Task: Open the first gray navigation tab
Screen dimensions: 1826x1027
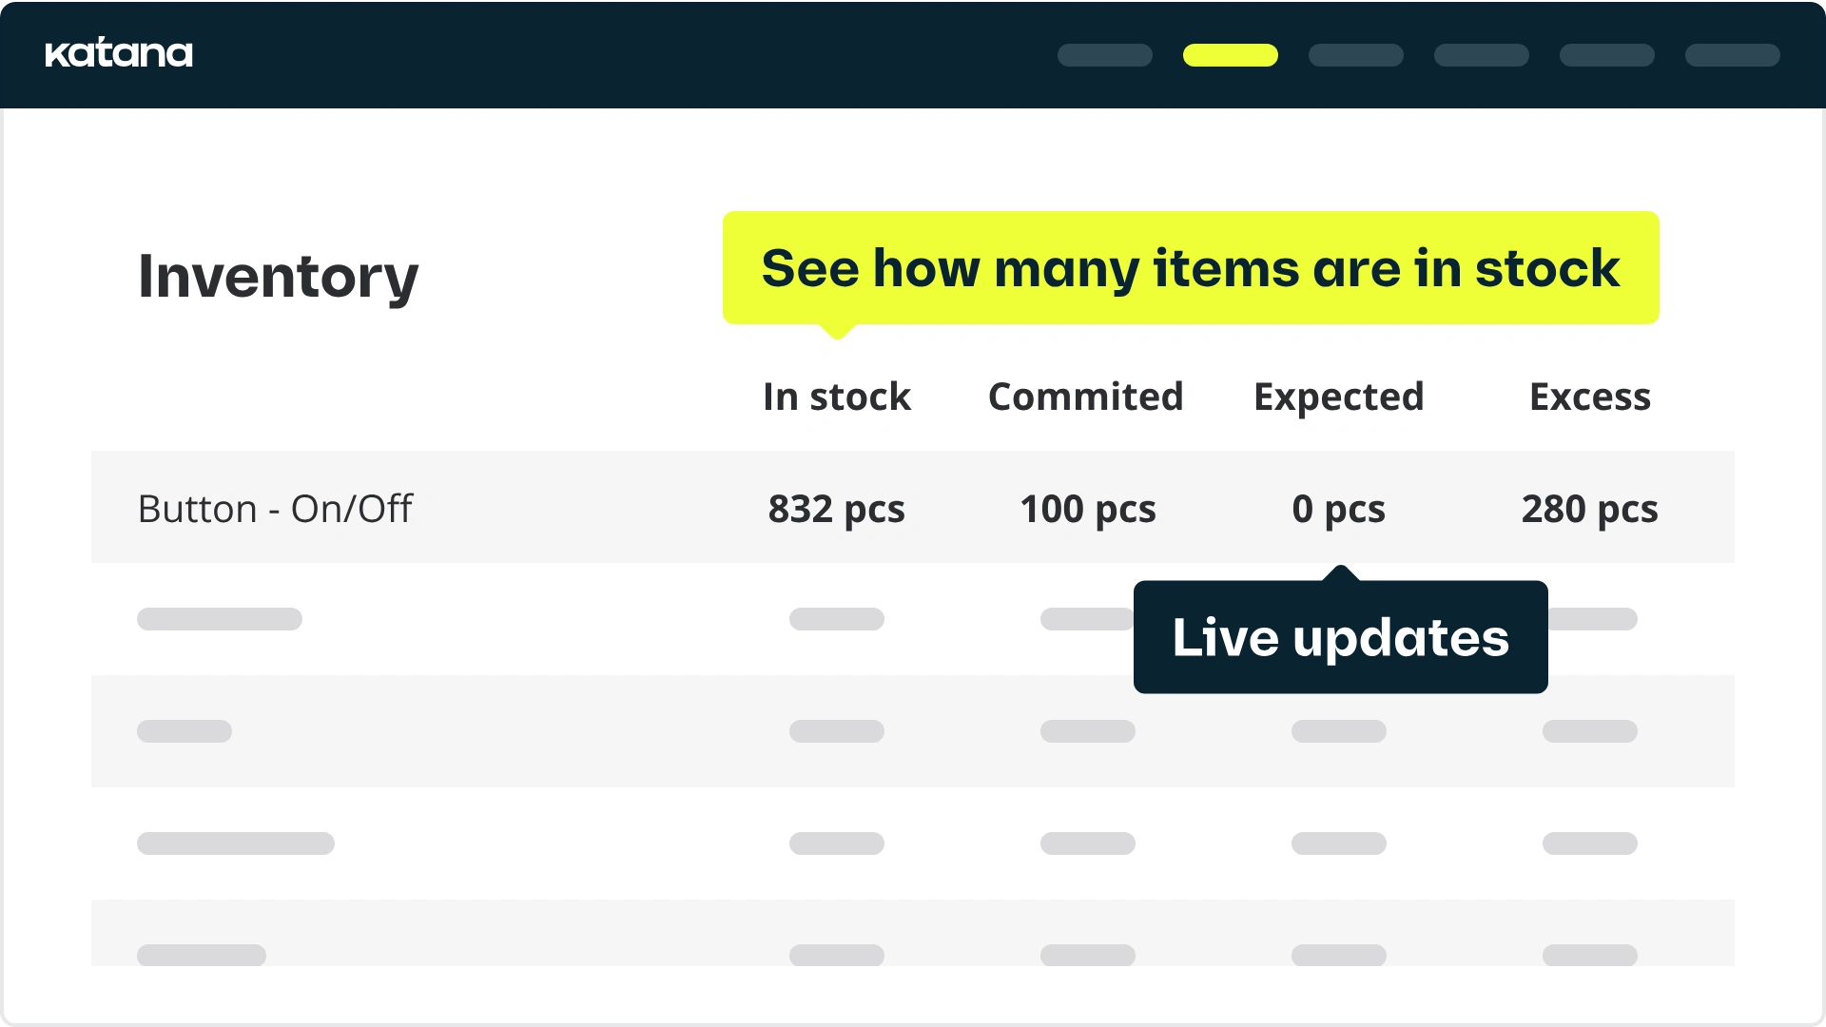Action: pyautogui.click(x=1104, y=55)
